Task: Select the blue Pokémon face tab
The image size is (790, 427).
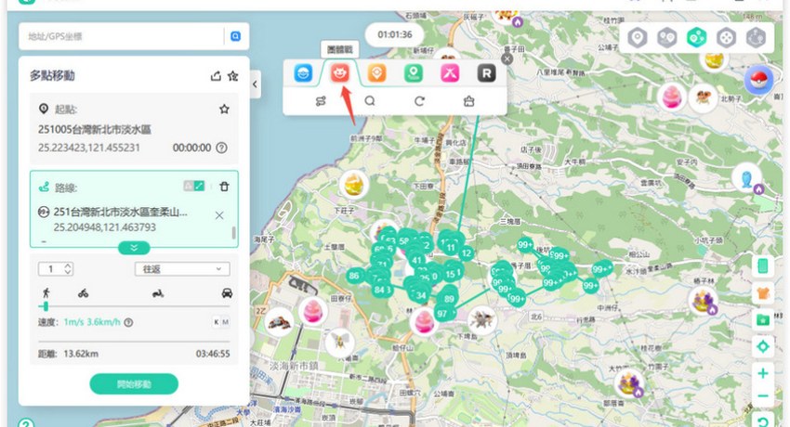Action: 303,73
